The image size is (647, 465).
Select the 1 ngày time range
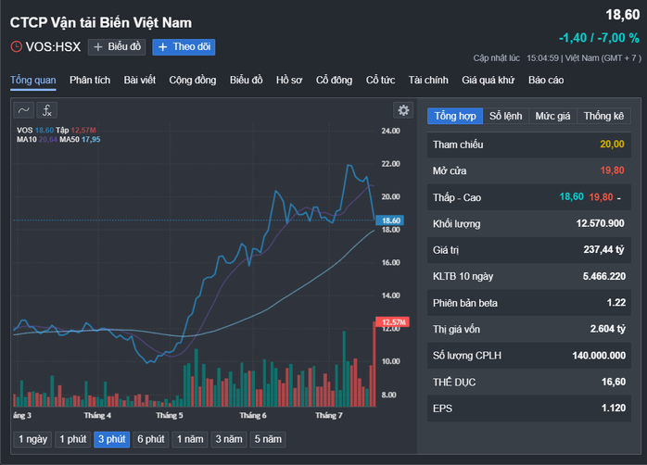tap(32, 439)
